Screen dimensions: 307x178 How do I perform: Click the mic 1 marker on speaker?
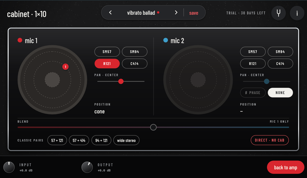click(65, 67)
